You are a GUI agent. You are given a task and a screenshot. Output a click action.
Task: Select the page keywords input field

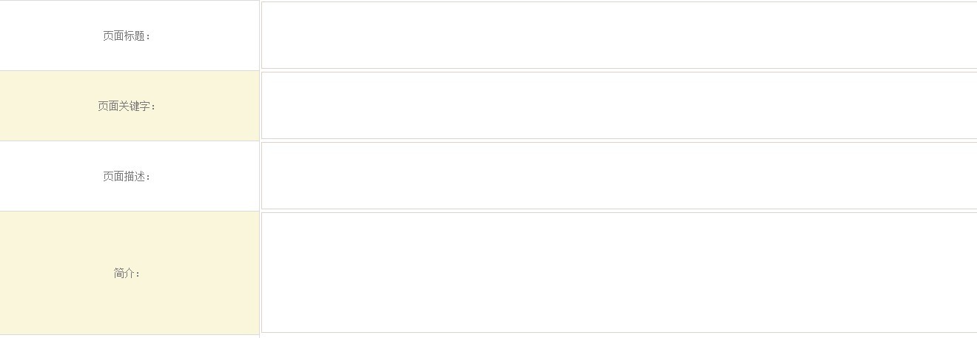pos(619,106)
